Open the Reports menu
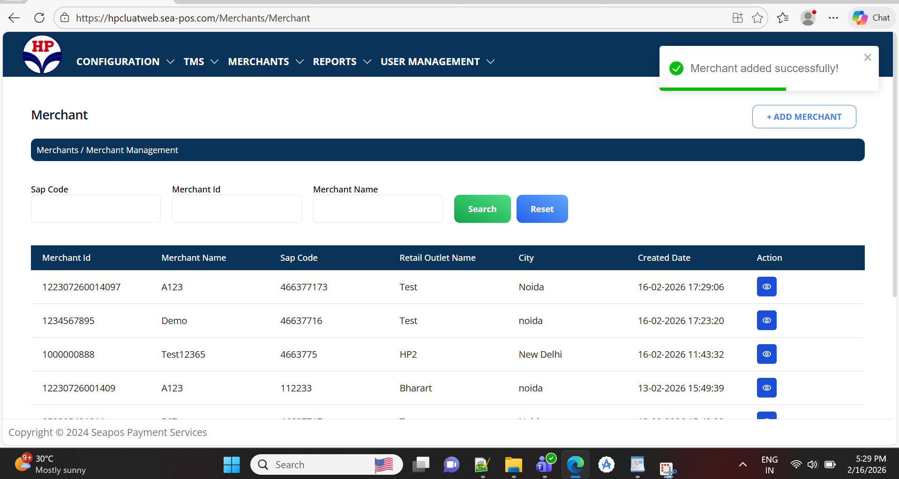The width and height of the screenshot is (899, 479). pos(342,62)
